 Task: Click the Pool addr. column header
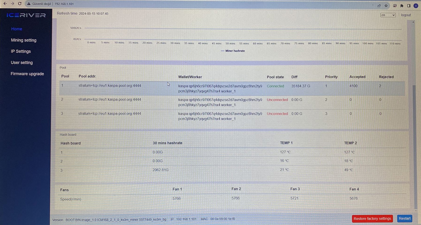[x=87, y=76]
